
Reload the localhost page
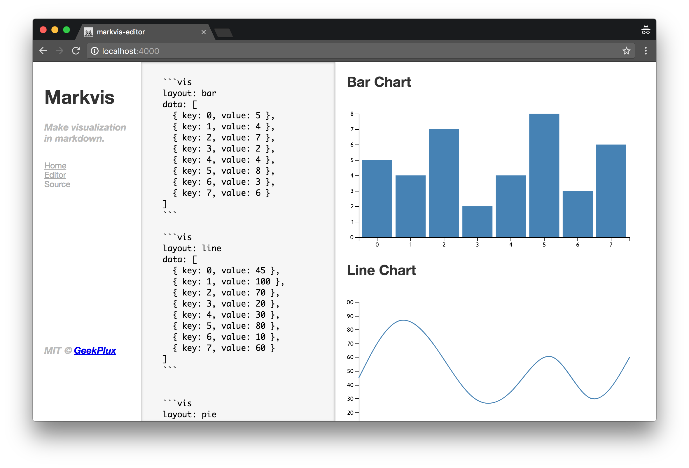[76, 51]
